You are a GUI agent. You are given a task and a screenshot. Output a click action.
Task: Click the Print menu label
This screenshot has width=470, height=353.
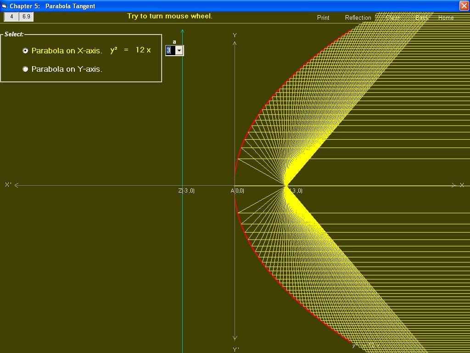point(323,18)
